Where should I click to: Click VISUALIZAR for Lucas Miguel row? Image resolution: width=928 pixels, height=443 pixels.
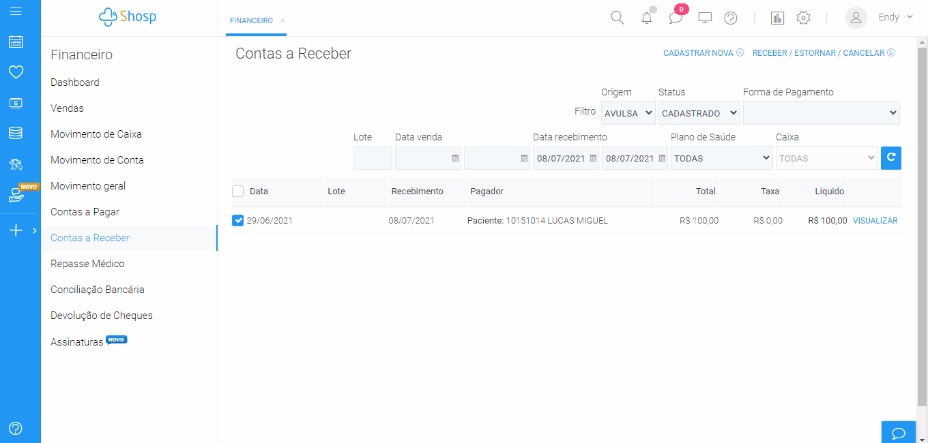[875, 221]
